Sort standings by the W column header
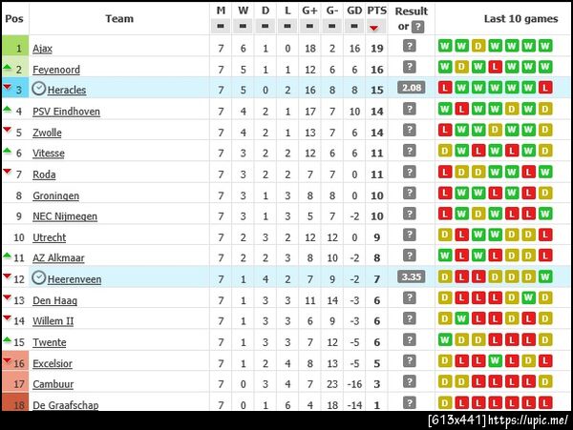Screen dimensions: 573x430 coord(243,10)
